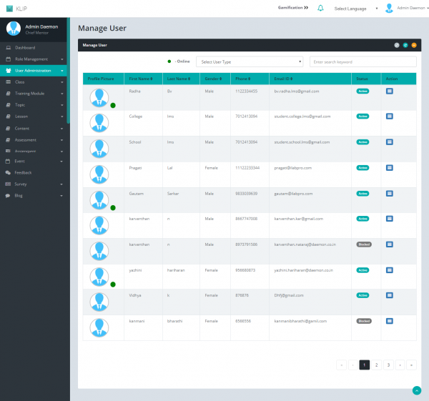
Task: Open the Select User Type dropdown
Action: pyautogui.click(x=250, y=62)
